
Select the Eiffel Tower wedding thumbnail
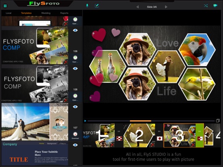point(35,122)
